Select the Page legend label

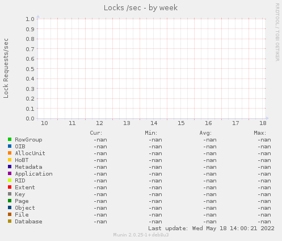coord(22,201)
